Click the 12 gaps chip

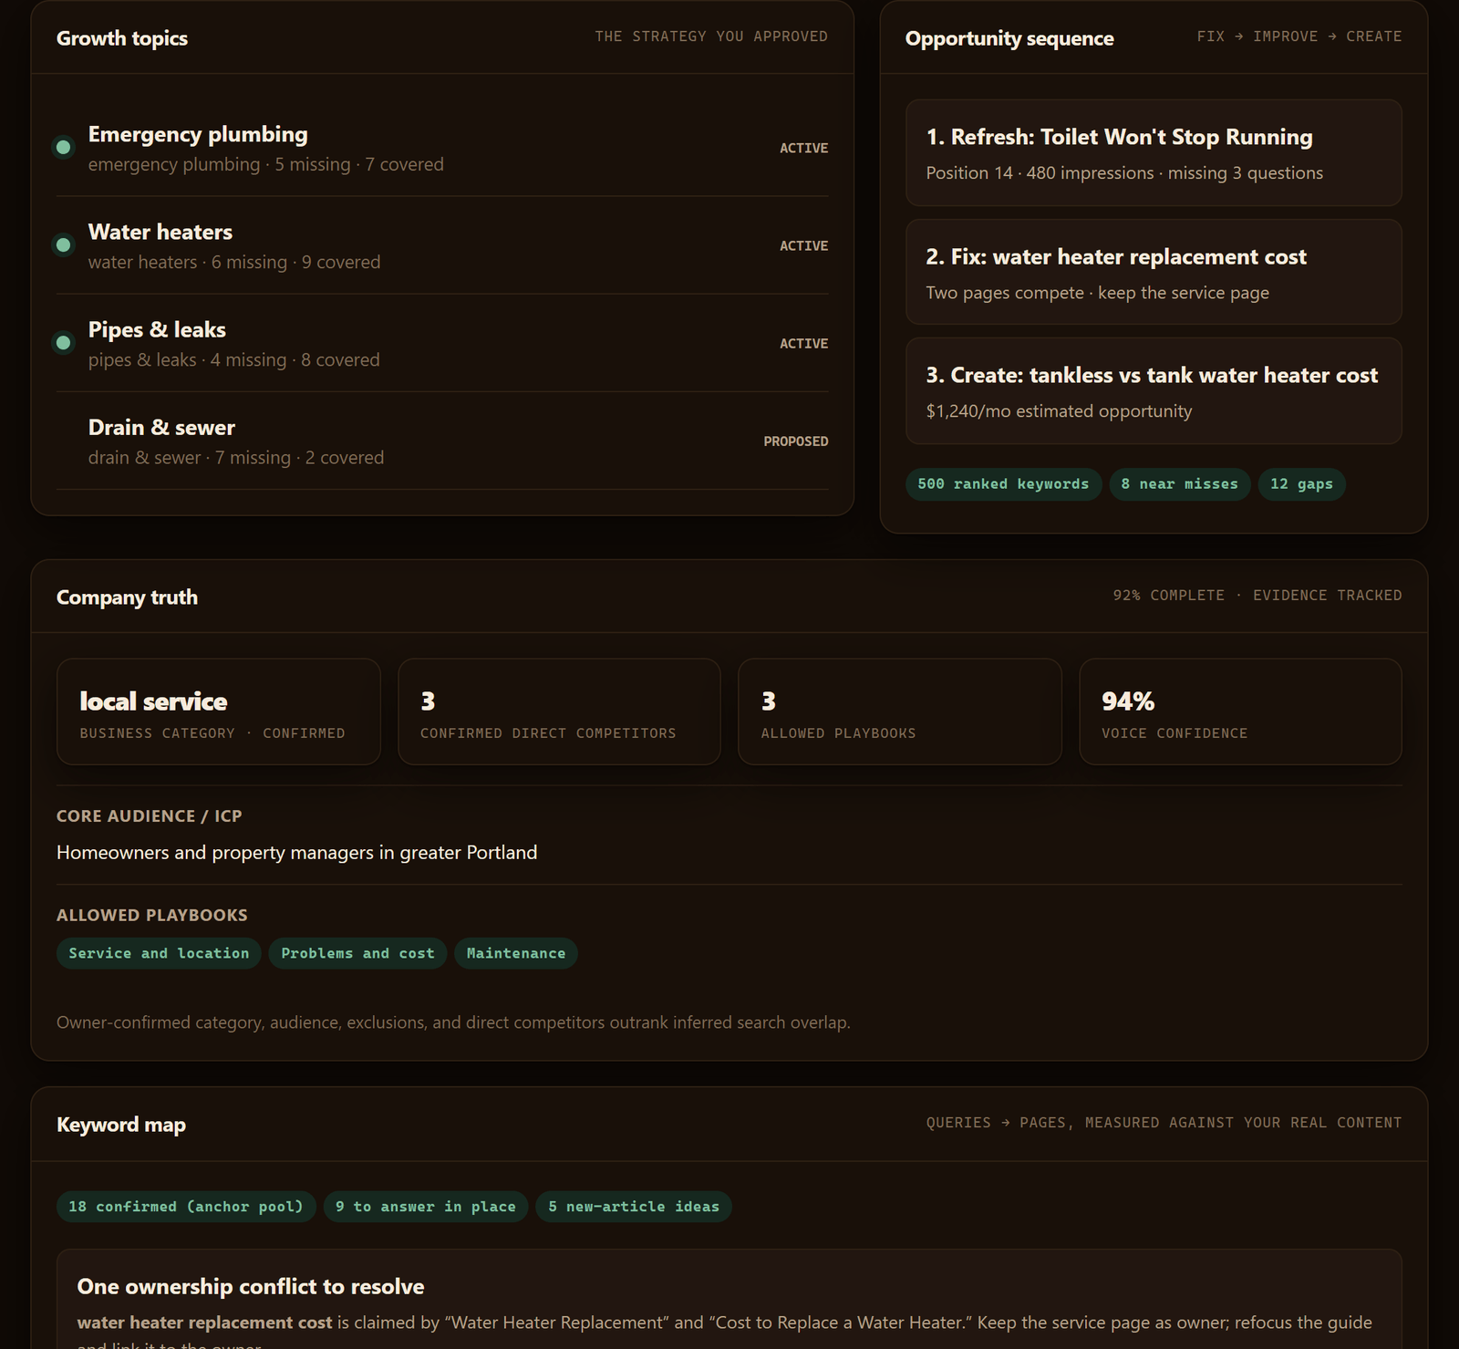click(x=1301, y=484)
